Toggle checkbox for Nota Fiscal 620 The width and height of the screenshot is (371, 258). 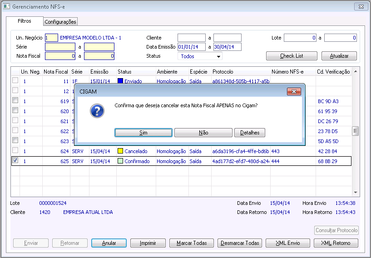(x=15, y=110)
